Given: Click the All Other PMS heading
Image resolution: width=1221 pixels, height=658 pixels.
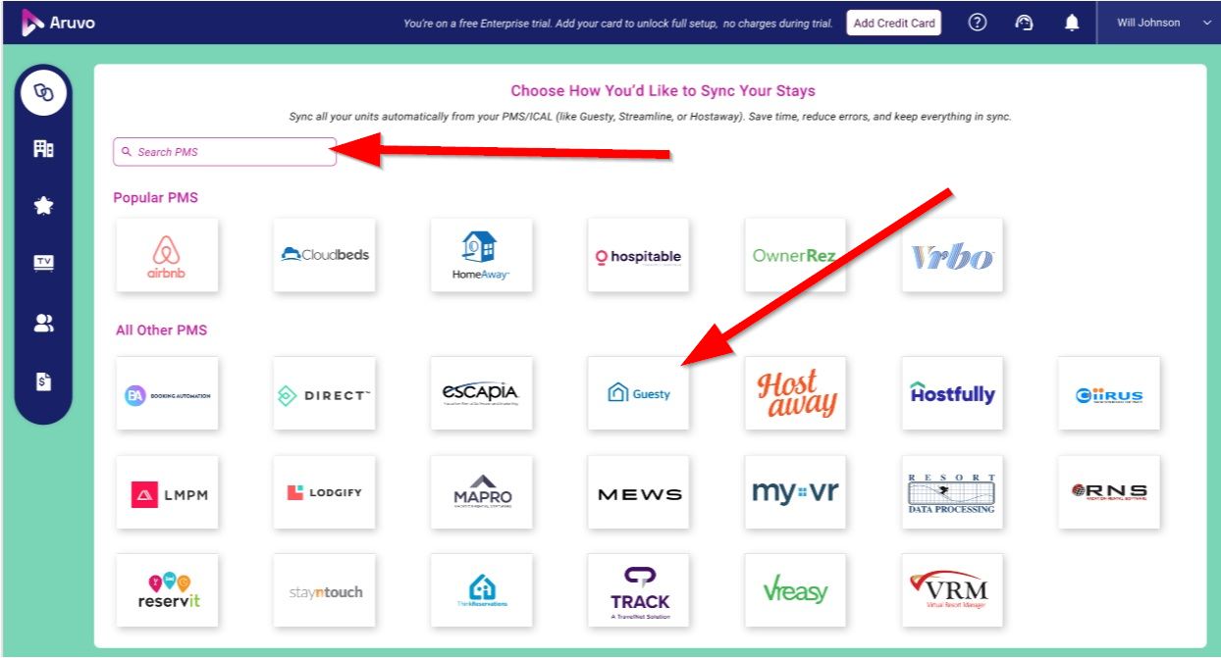Looking at the screenshot, I should [x=162, y=330].
